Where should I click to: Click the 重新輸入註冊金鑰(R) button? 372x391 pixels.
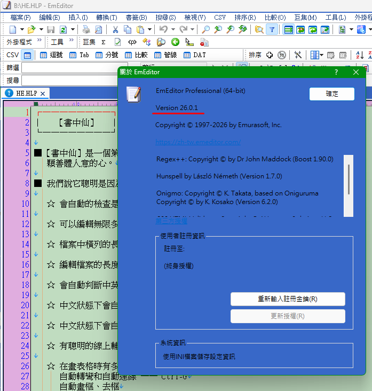click(x=288, y=299)
